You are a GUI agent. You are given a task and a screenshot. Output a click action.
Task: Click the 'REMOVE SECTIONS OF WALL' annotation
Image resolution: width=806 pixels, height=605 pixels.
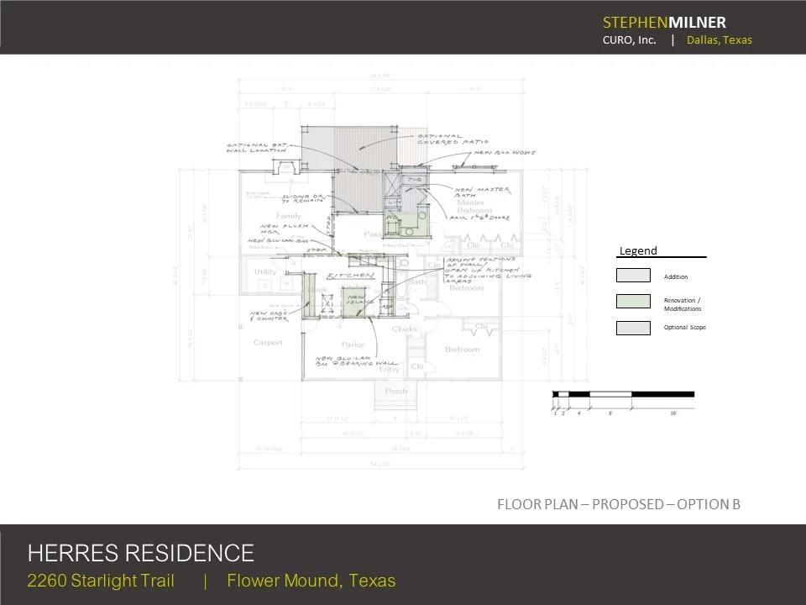pyautogui.click(x=481, y=262)
